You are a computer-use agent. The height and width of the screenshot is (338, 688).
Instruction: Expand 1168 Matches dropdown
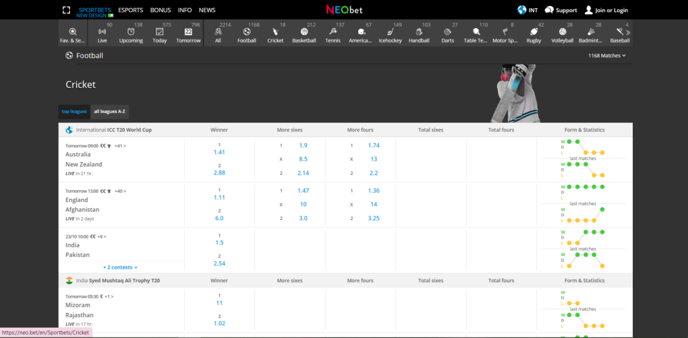[607, 56]
